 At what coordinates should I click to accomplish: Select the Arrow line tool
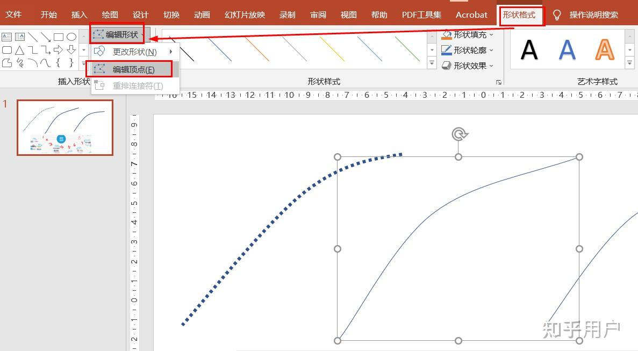[x=46, y=37]
